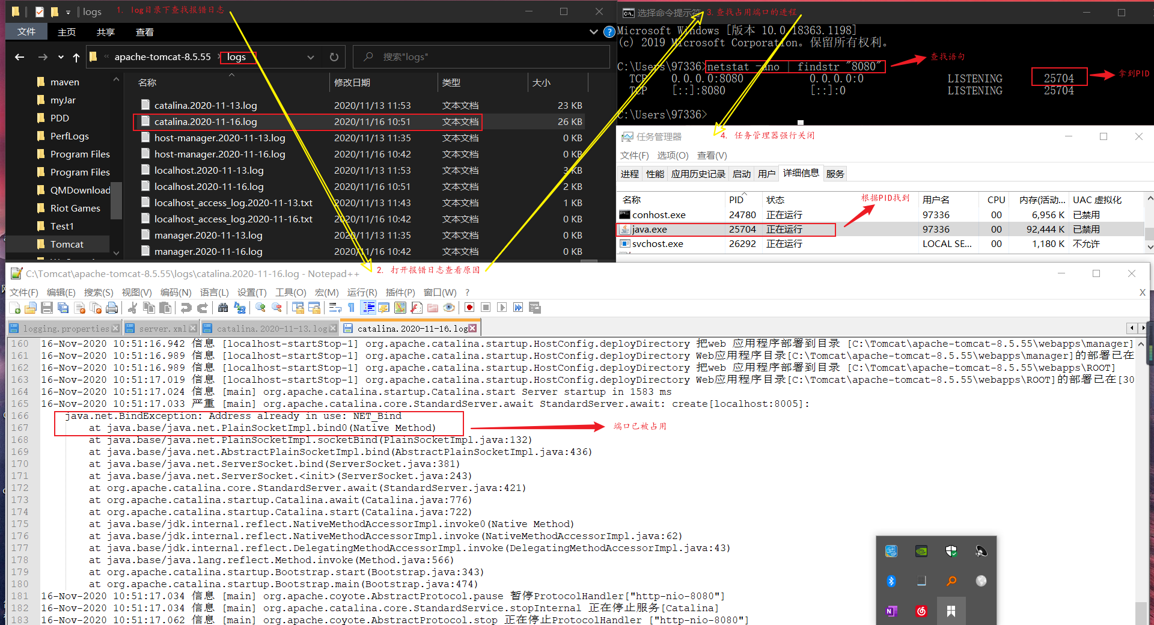Open NVIDIA icon in the system tray
The image size is (1154, 625).
click(x=921, y=551)
